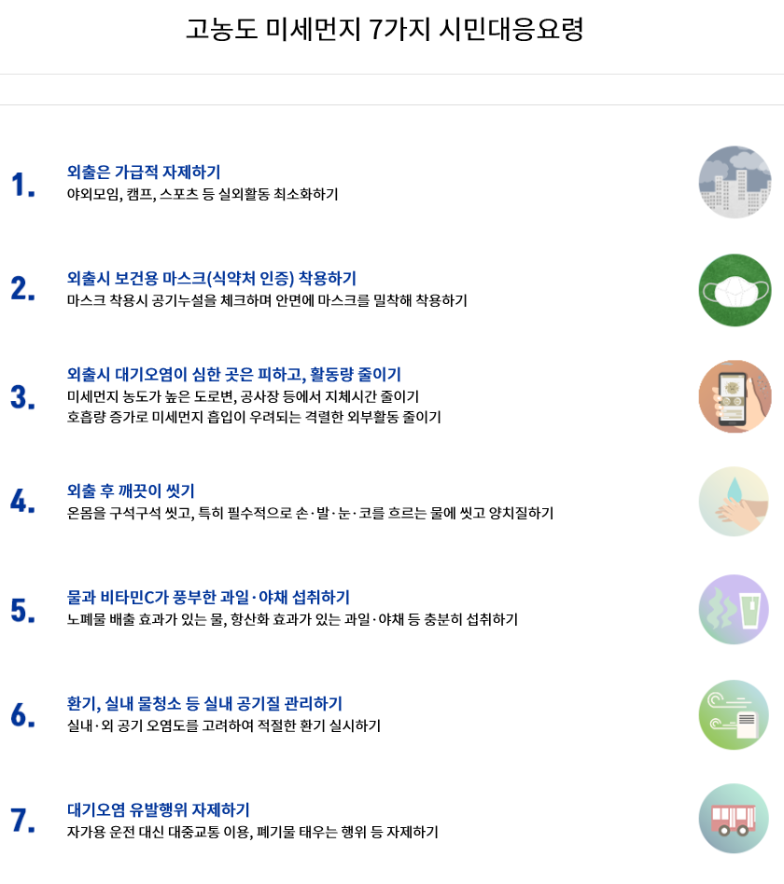This screenshot has height=884, width=784.
Task: Click the blue number 1. marker
Action: [23, 185]
